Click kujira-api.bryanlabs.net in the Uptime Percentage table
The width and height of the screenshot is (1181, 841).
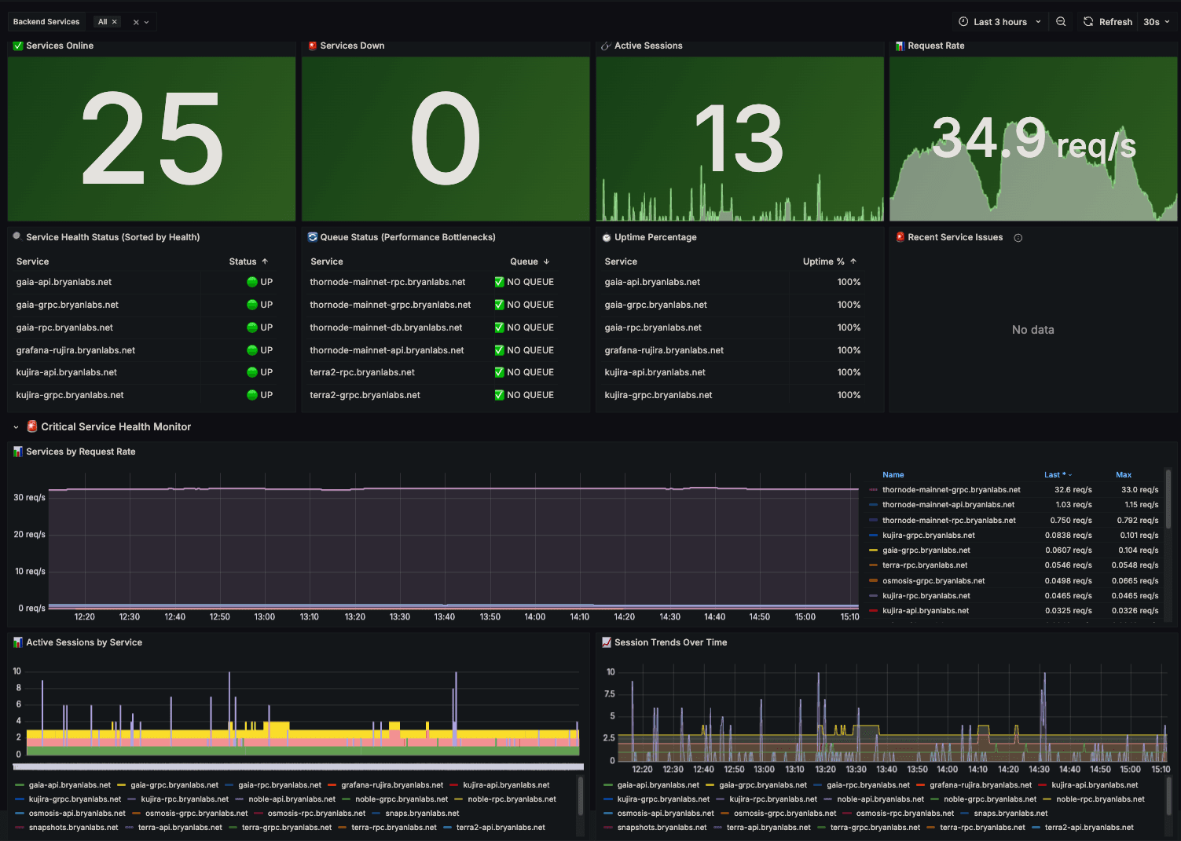(655, 372)
